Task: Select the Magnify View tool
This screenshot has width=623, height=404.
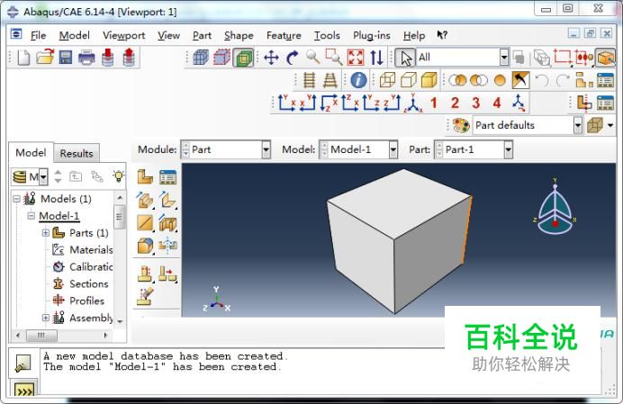Action: pos(313,58)
